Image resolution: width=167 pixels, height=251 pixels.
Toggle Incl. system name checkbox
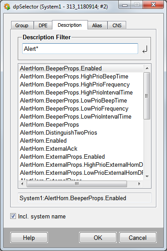coord(13,216)
